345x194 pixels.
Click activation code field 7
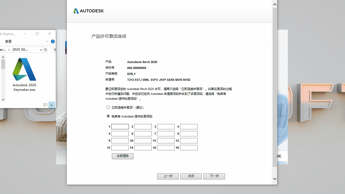pos(166,134)
